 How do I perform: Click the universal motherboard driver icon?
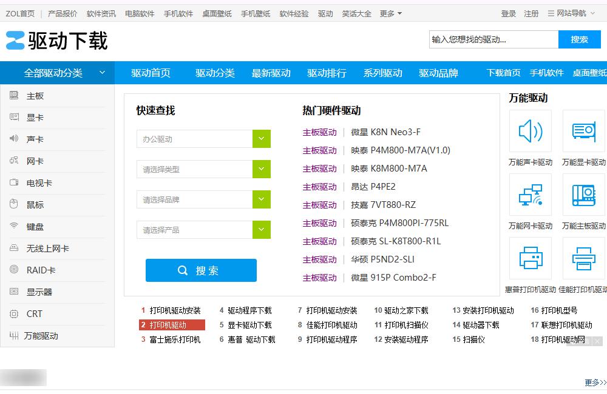(x=583, y=195)
